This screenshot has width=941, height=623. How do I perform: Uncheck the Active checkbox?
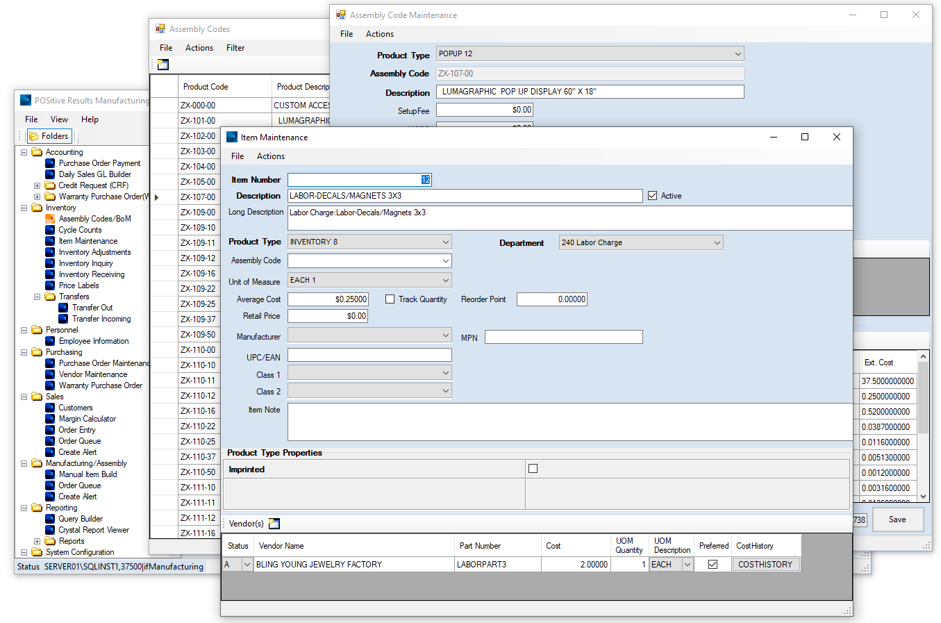pyautogui.click(x=652, y=196)
